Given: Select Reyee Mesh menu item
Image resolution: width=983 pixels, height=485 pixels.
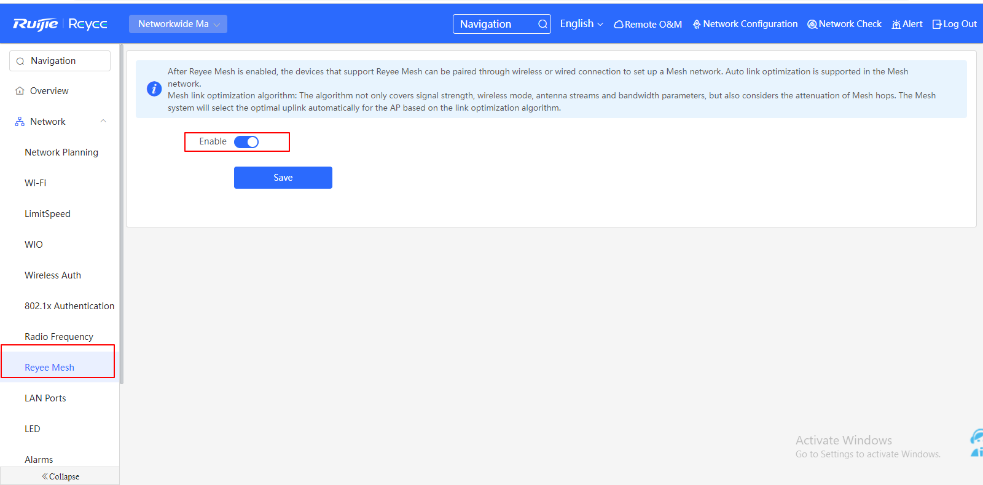Looking at the screenshot, I should coord(49,368).
